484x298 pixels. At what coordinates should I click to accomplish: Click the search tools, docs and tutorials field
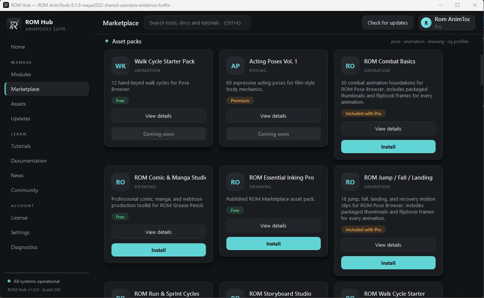tap(197, 23)
